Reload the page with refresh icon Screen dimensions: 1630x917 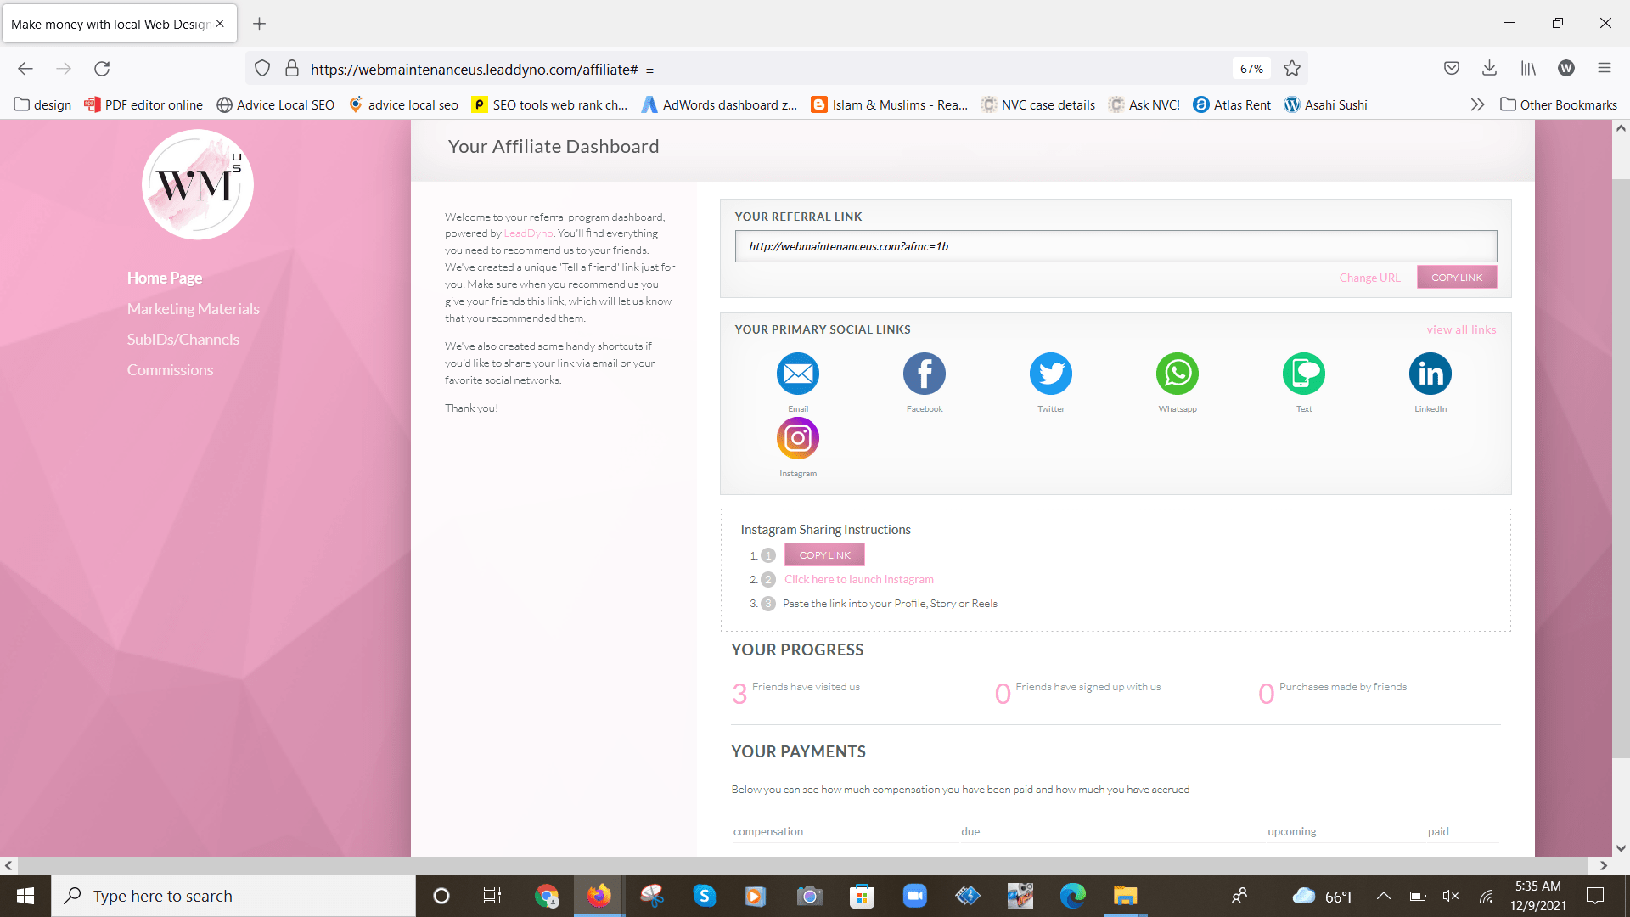(102, 69)
